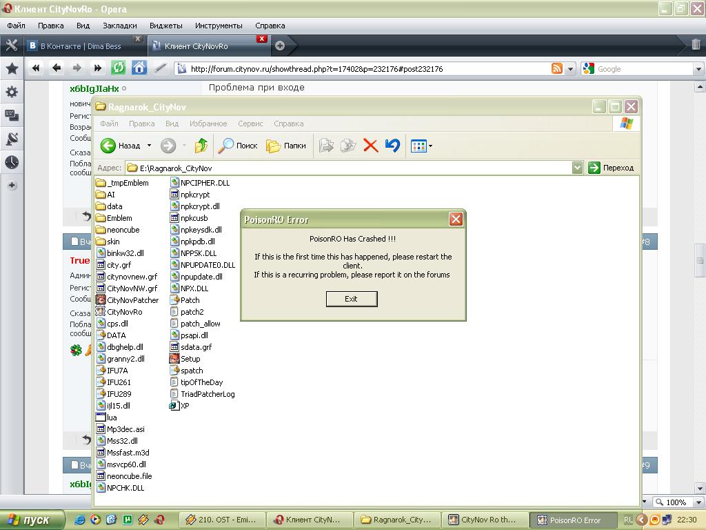Image resolution: width=706 pixels, height=530 pixels.
Task: Open Explorer Сервис menu
Action: click(250, 124)
